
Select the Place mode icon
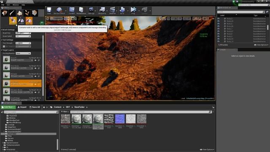click(4, 13)
